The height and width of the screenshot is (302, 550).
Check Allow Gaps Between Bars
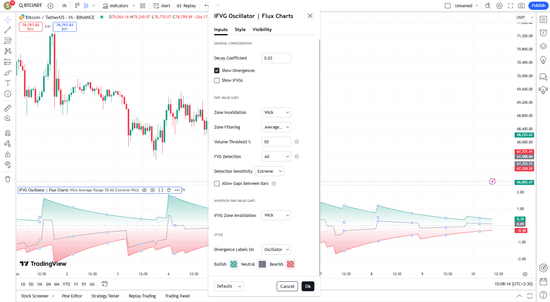click(217, 184)
